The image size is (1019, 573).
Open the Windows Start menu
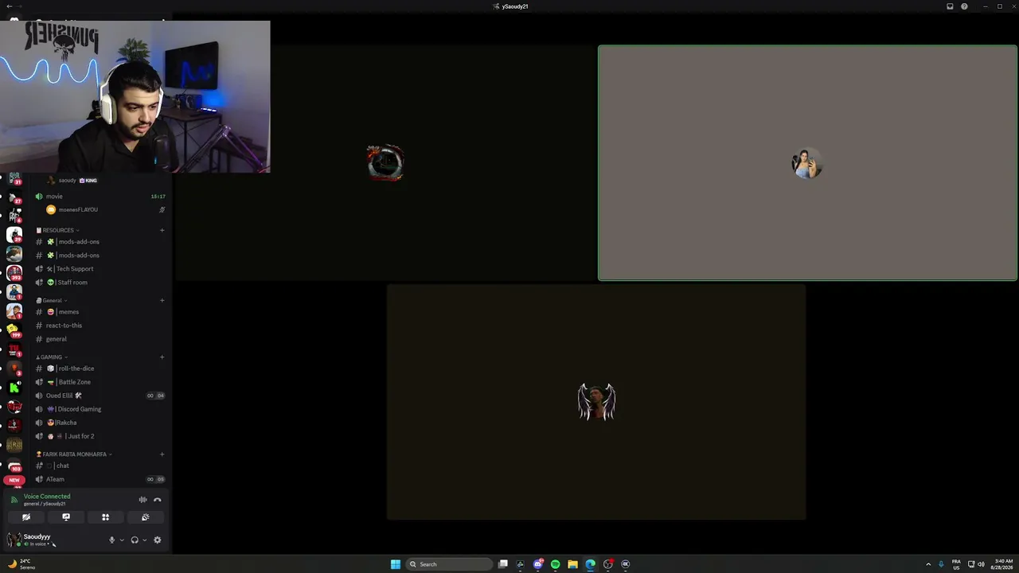click(396, 564)
